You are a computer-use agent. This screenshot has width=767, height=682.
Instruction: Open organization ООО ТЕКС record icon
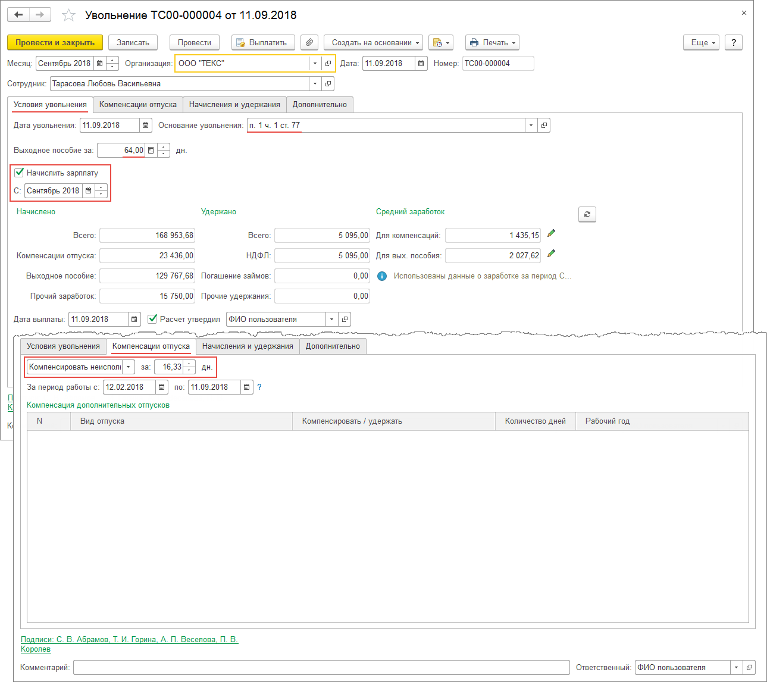[x=328, y=64]
